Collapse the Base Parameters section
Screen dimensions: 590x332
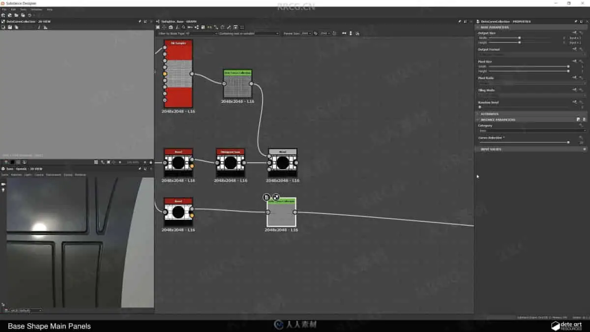pos(477,27)
